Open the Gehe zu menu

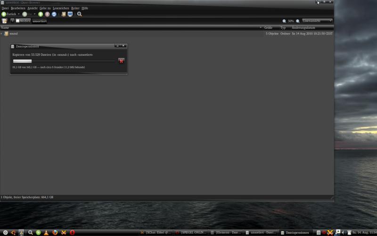point(45,8)
